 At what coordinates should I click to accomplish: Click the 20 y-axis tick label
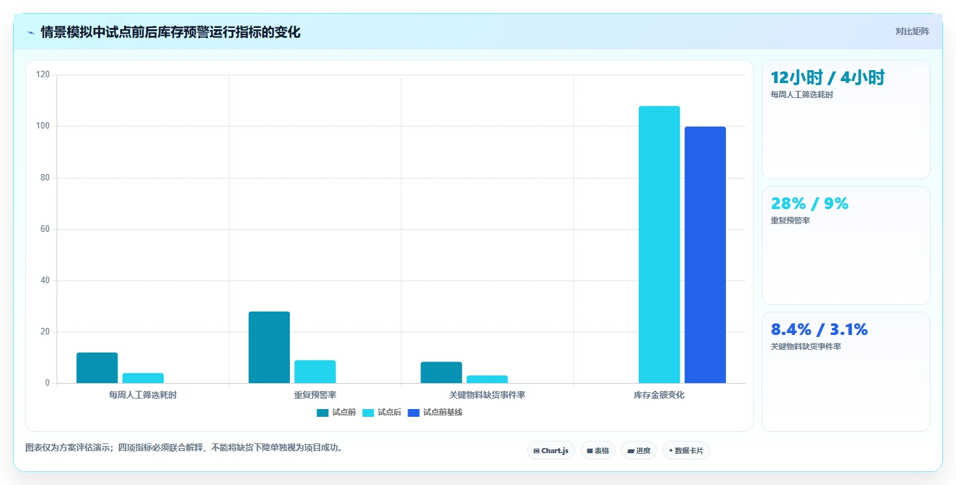45,332
